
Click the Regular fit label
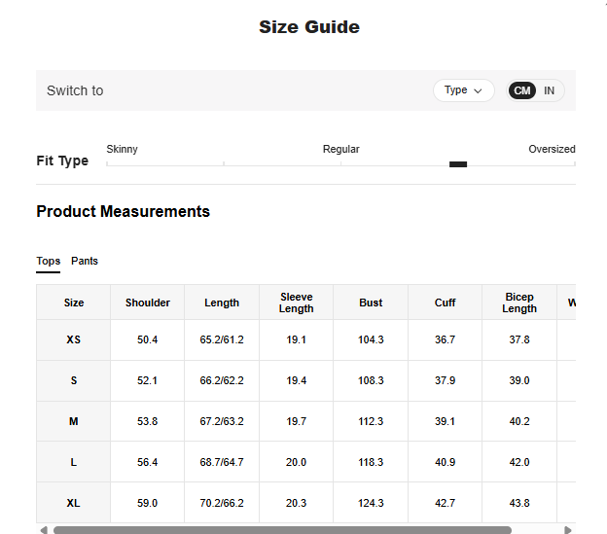pos(340,149)
